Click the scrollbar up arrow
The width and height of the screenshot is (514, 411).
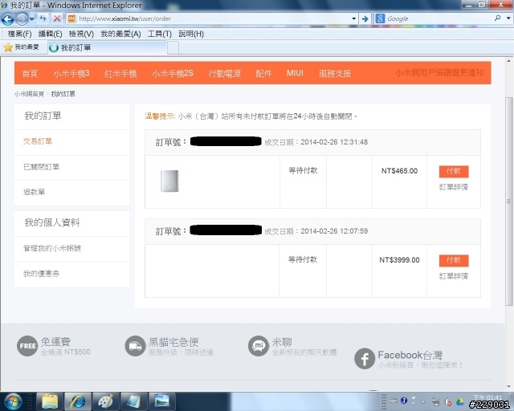tap(508, 61)
